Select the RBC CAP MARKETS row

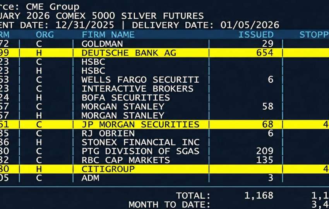point(125,160)
